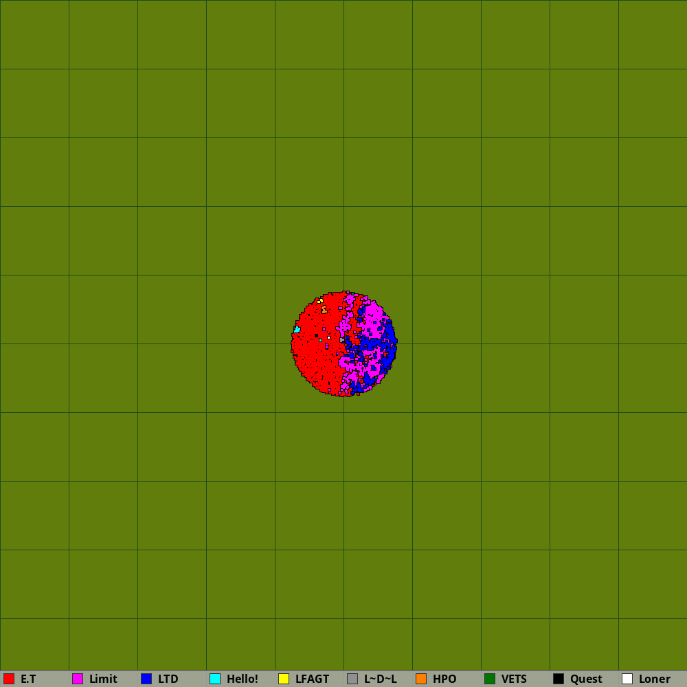Click the orange cell cluster in the colony
The width and height of the screenshot is (687, 687).
tap(324, 311)
